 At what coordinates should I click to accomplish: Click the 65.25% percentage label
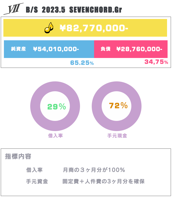tap(82, 63)
